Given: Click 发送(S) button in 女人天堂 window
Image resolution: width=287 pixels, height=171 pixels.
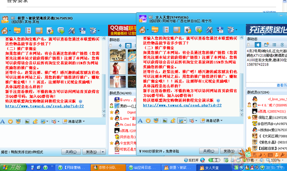Looking at the screenshot, I should [x=229, y=151].
